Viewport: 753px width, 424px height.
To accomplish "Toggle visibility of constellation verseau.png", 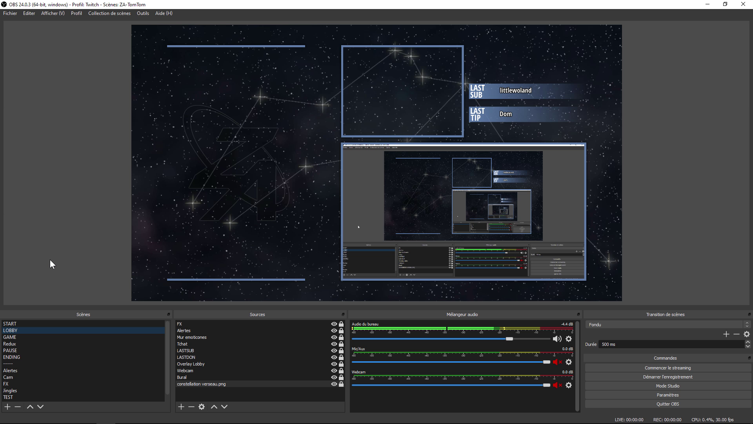I will [334, 384].
